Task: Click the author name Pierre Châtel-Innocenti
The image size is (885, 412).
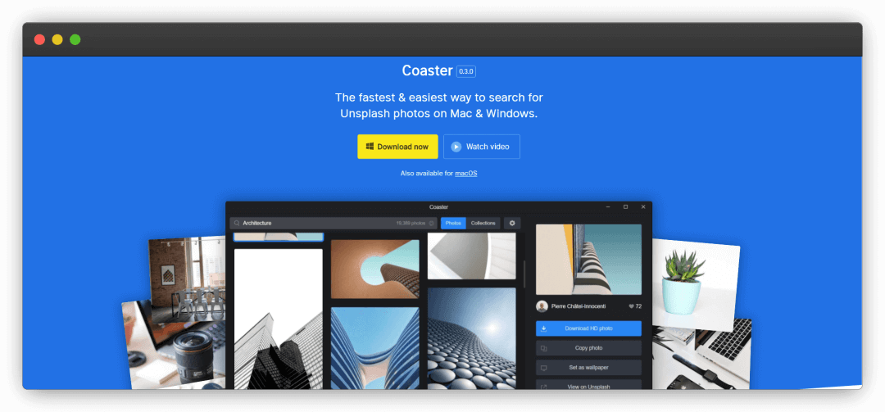Action: point(579,306)
